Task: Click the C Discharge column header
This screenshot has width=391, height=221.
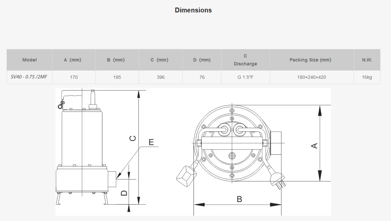Action: coord(245,60)
